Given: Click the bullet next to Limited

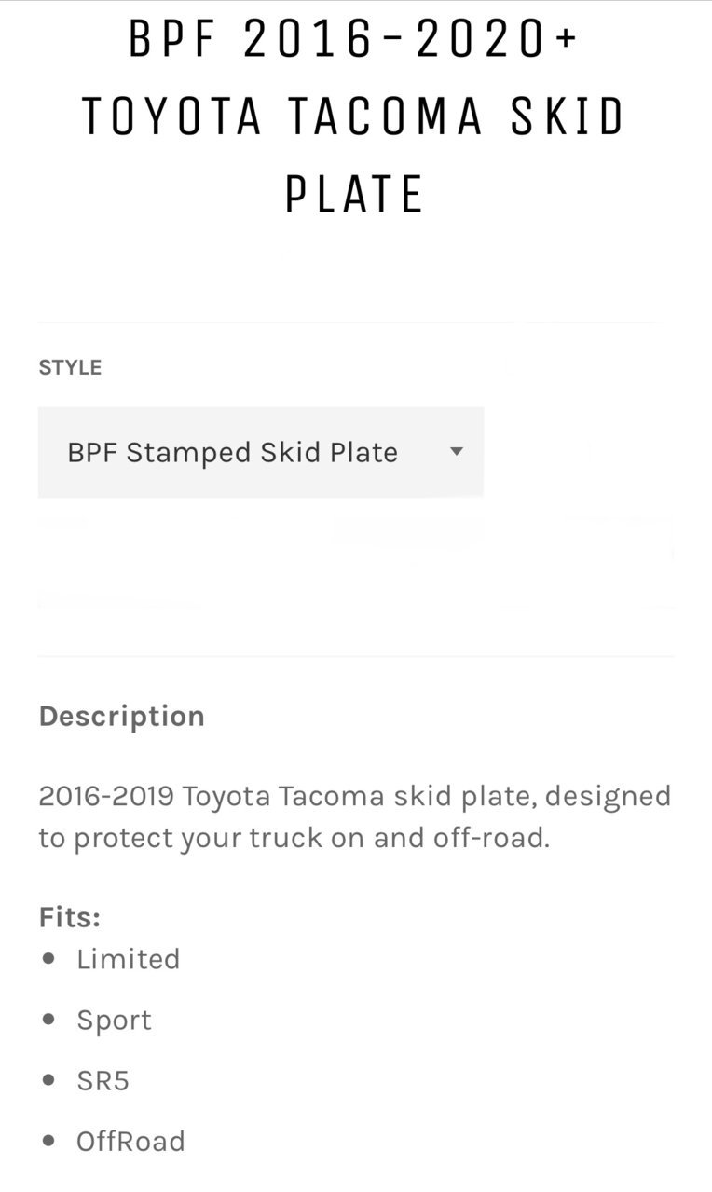Looking at the screenshot, I should point(49,958).
